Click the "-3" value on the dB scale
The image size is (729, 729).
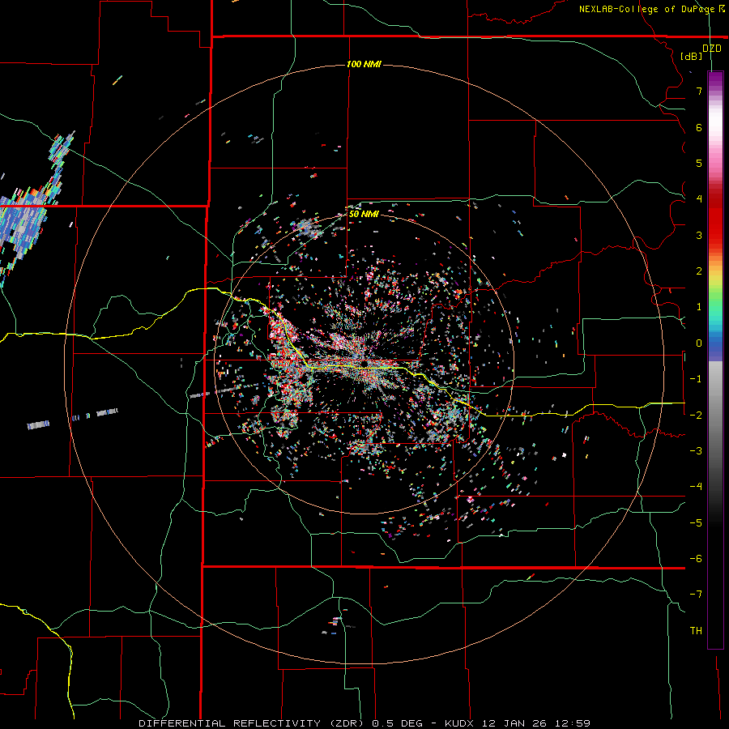point(696,451)
